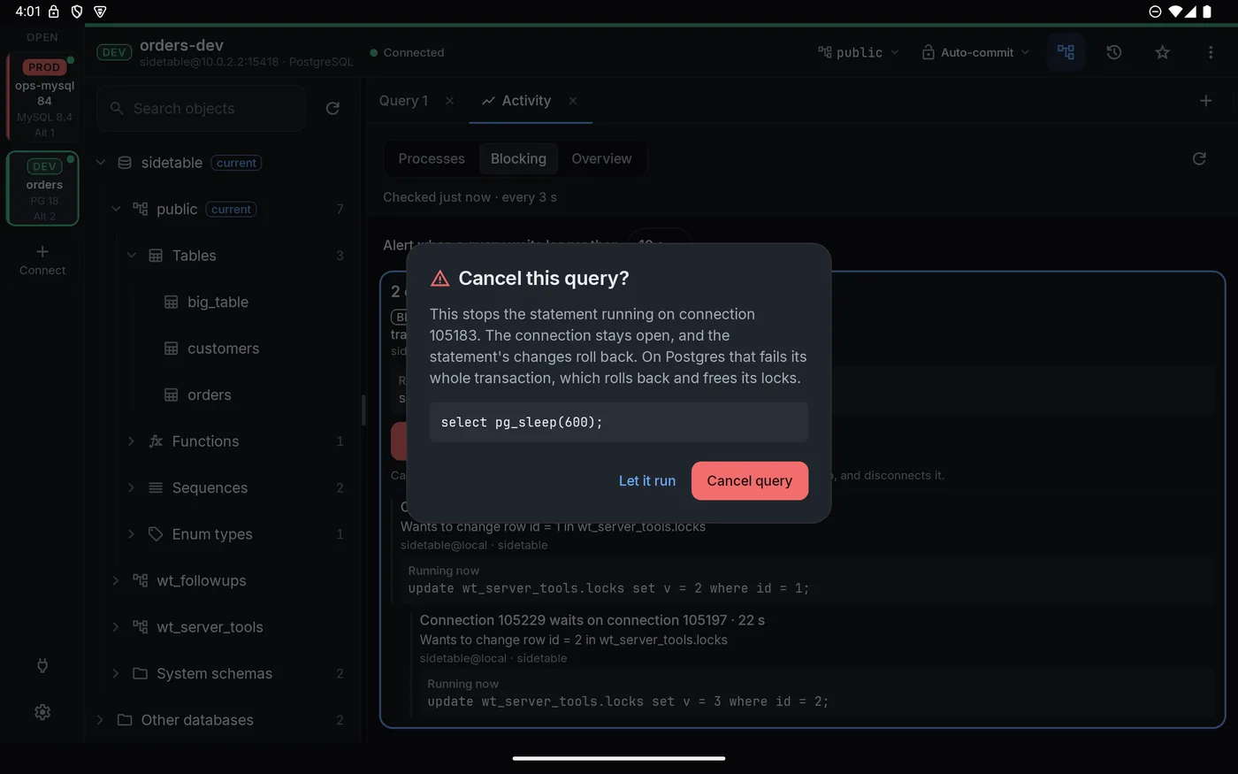
Task: Star this connection as favorite
Action: pos(1162,52)
